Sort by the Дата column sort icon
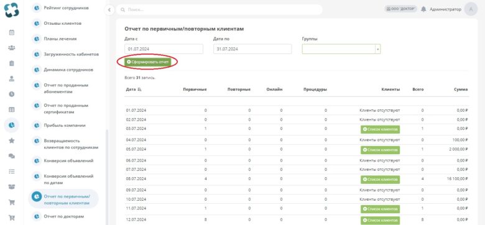 coord(139,90)
